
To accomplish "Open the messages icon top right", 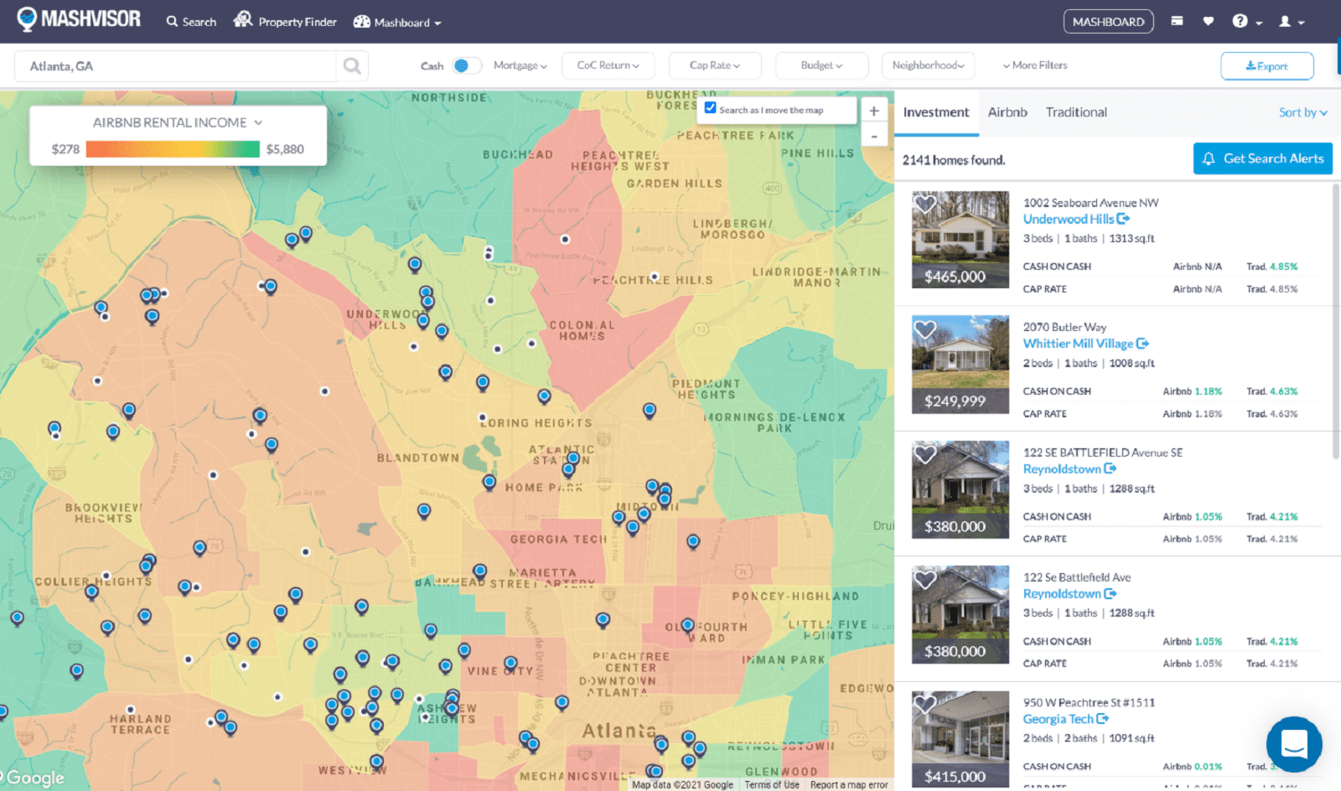I will tap(1177, 20).
